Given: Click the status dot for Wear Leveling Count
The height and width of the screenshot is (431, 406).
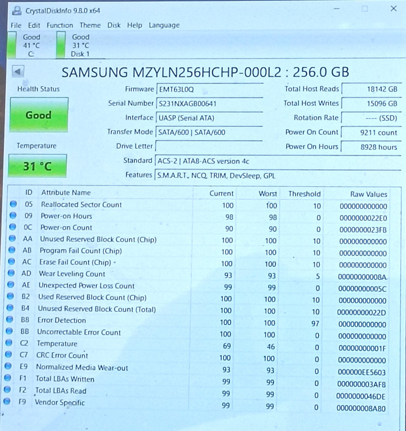Looking at the screenshot, I should [x=11, y=273].
